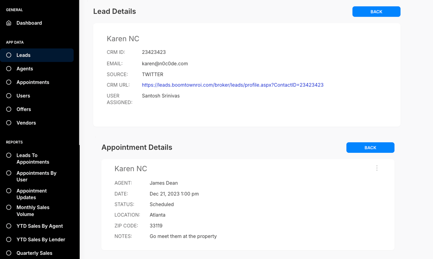The height and width of the screenshot is (259, 433).
Task: Click the karen@n0c0de.com email address
Action: point(165,64)
